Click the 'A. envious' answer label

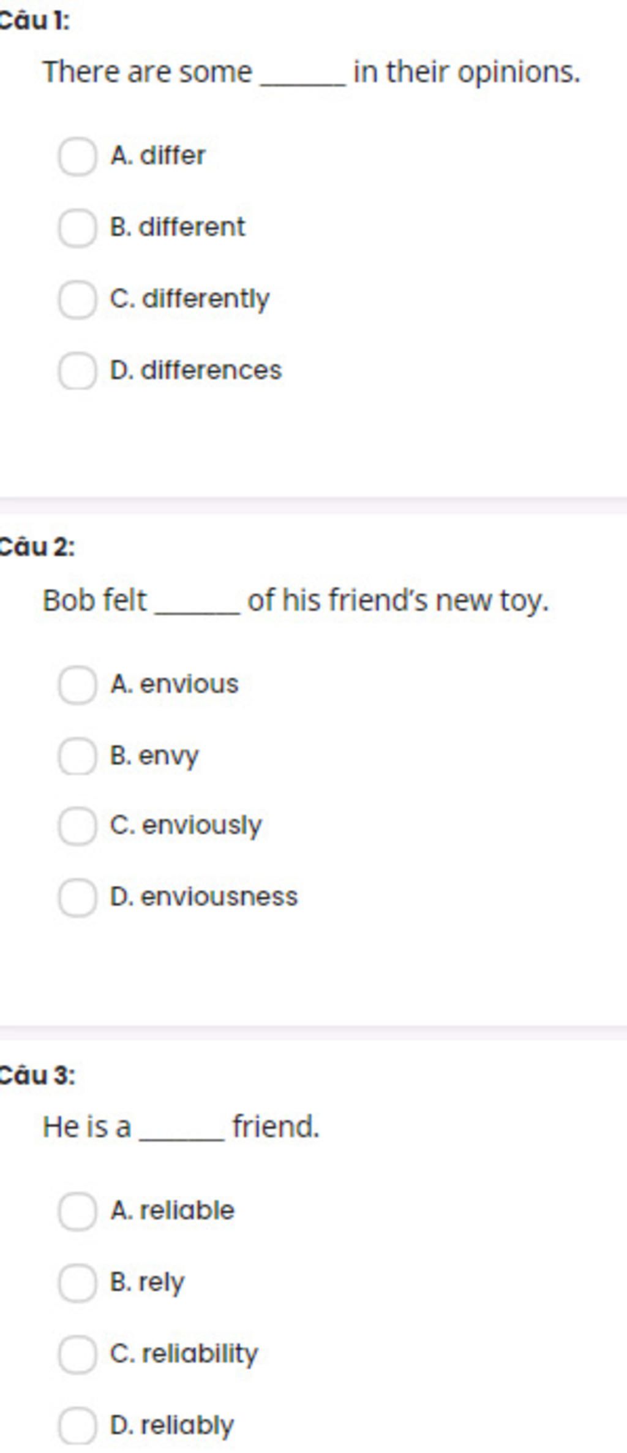tap(175, 684)
